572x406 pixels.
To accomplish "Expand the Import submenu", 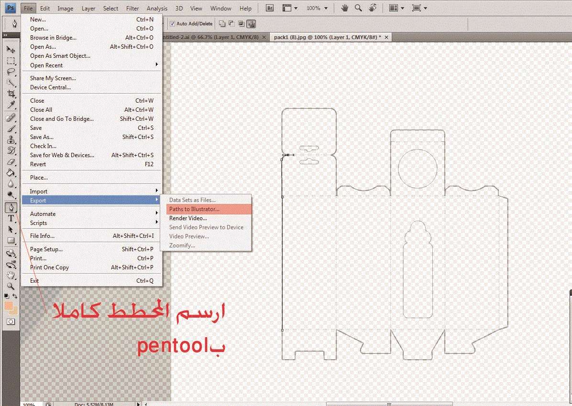I will 91,192.
